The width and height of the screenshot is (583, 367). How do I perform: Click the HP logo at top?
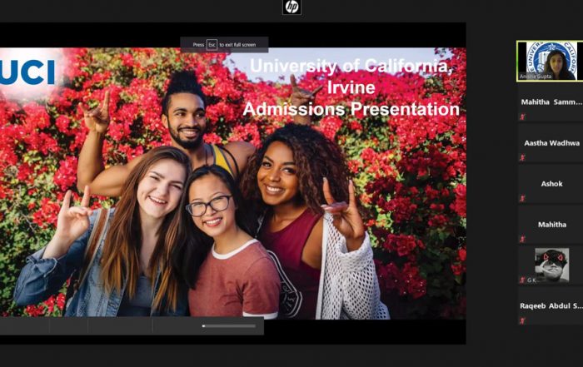pos(291,7)
